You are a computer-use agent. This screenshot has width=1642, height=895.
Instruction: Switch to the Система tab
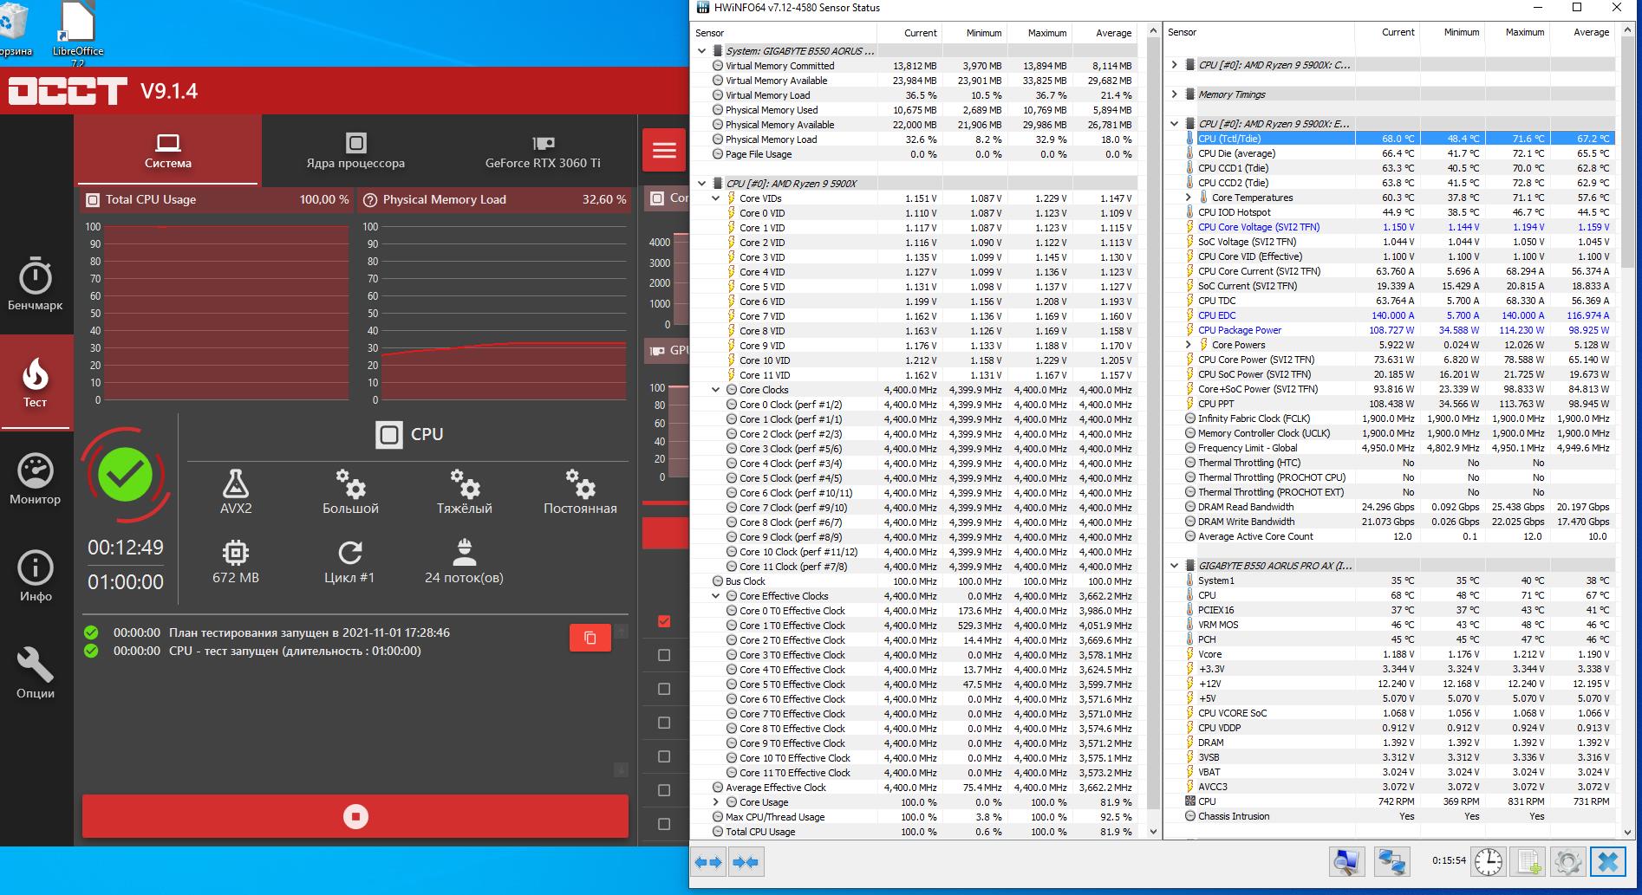[168, 151]
